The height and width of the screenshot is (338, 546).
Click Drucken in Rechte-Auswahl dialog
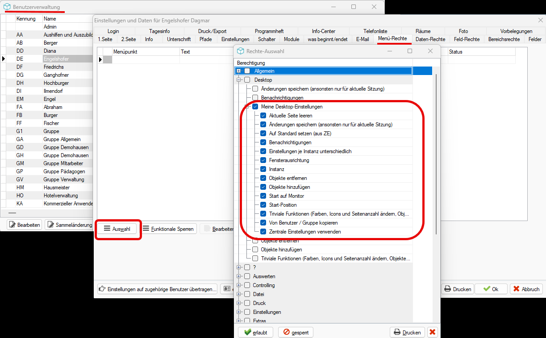coord(407,332)
